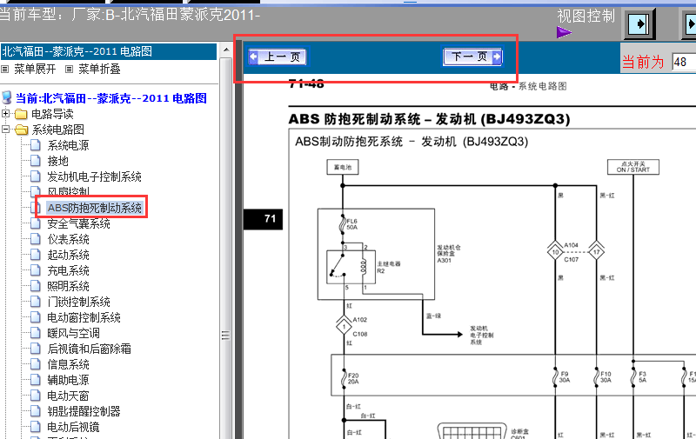Go to next page with 下一页 button
Screen dimensions: 696x439
tap(472, 57)
